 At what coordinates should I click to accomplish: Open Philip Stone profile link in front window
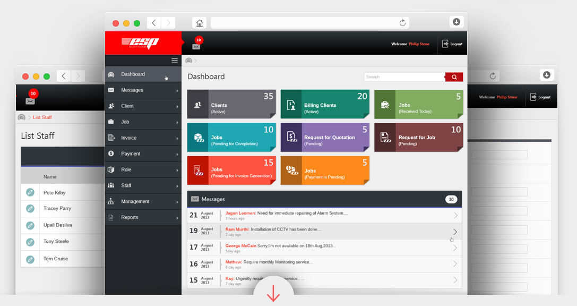click(419, 44)
